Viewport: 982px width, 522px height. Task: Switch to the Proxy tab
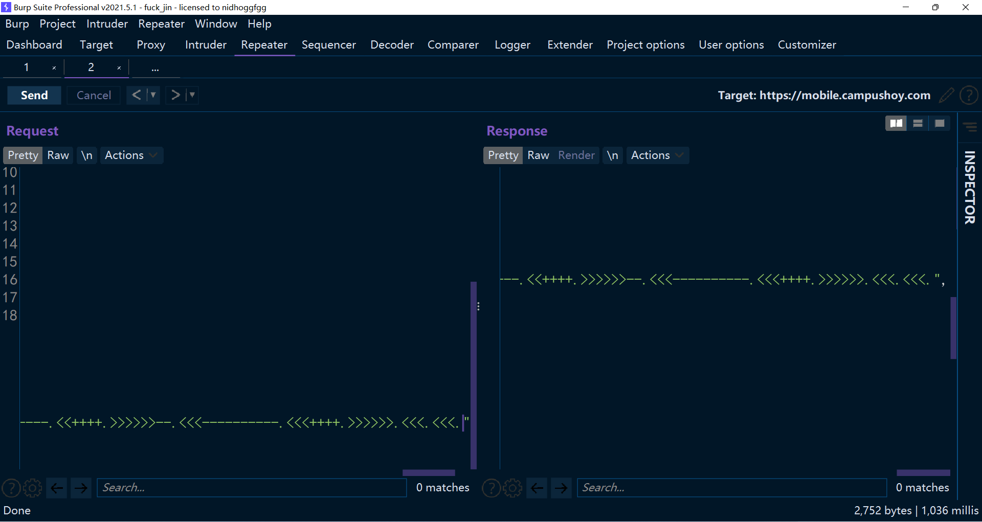tap(151, 45)
